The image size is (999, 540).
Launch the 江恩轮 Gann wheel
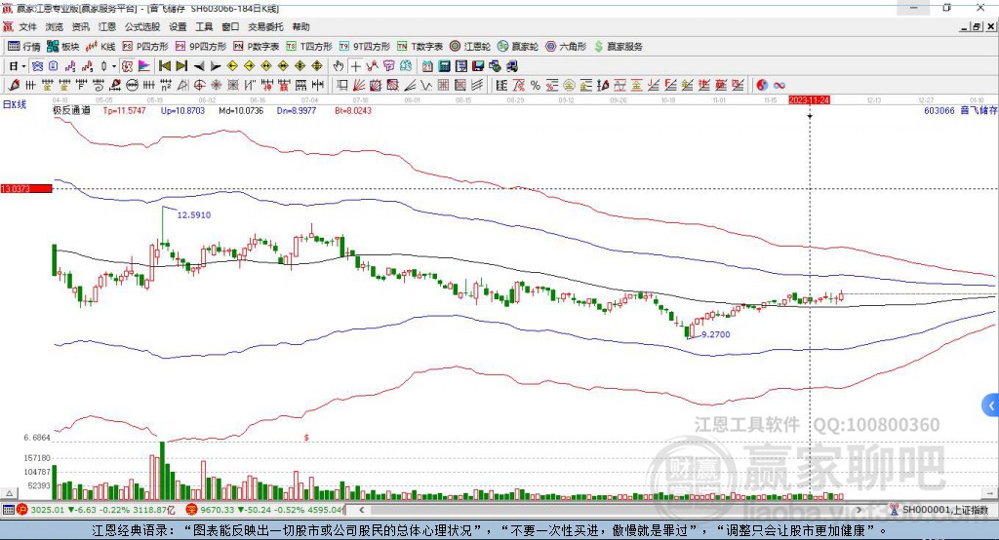click(470, 47)
